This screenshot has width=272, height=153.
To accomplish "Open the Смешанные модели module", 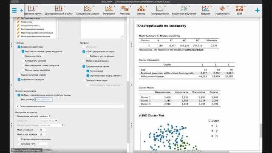I will (88, 10).
